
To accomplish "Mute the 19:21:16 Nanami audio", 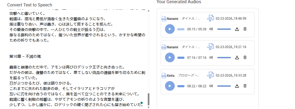I will pos(211,57).
